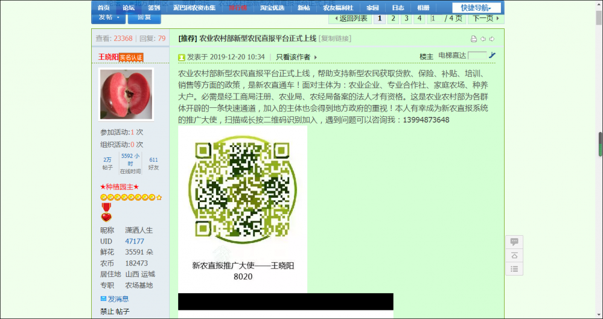603x319 pixels.
Task: Click phone number 13994873648 in post
Action: tap(426, 120)
